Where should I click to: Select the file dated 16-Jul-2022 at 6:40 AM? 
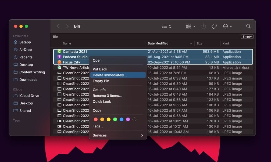click(x=153, y=89)
